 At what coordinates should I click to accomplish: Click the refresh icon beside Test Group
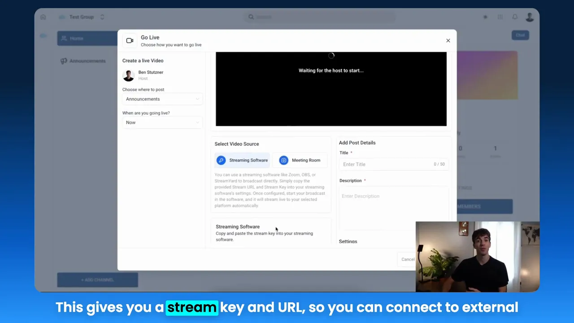pyautogui.click(x=102, y=17)
